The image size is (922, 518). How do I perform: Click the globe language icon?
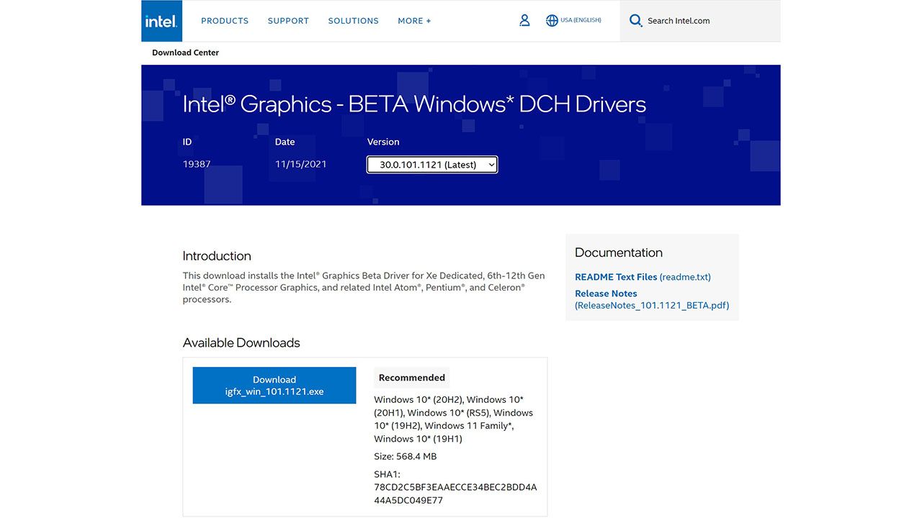[x=552, y=21]
